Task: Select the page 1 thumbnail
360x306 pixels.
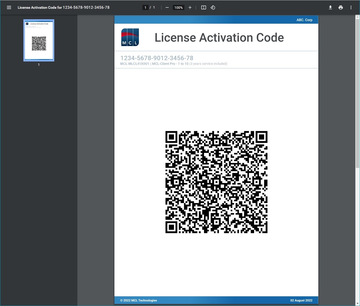Action: click(x=39, y=40)
